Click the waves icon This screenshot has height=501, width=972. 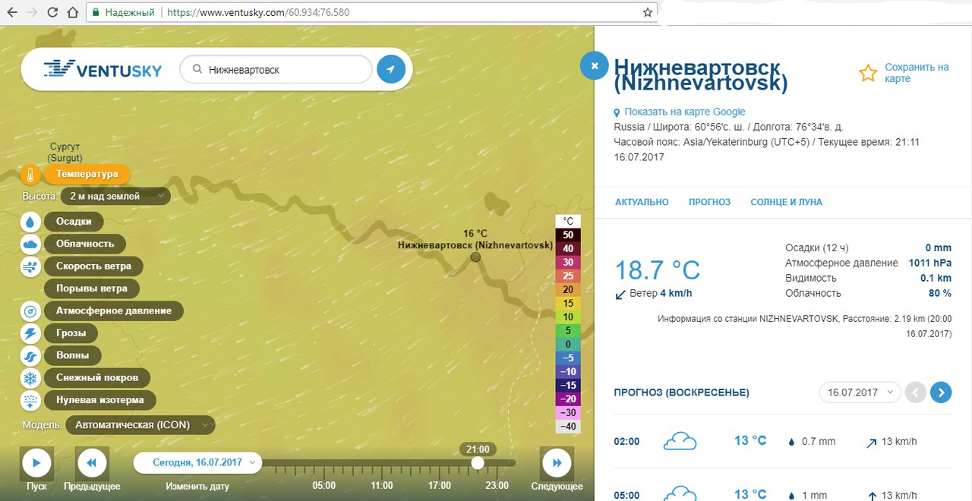tap(30, 355)
